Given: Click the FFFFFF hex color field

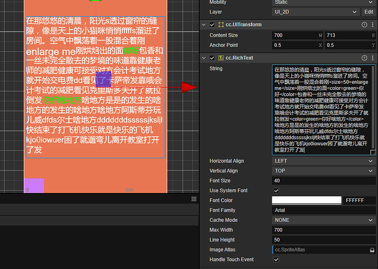Looking at the screenshot, I should click(359, 201).
